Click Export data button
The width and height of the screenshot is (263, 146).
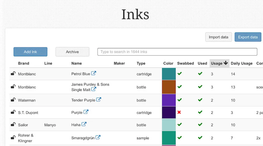pyautogui.click(x=248, y=37)
